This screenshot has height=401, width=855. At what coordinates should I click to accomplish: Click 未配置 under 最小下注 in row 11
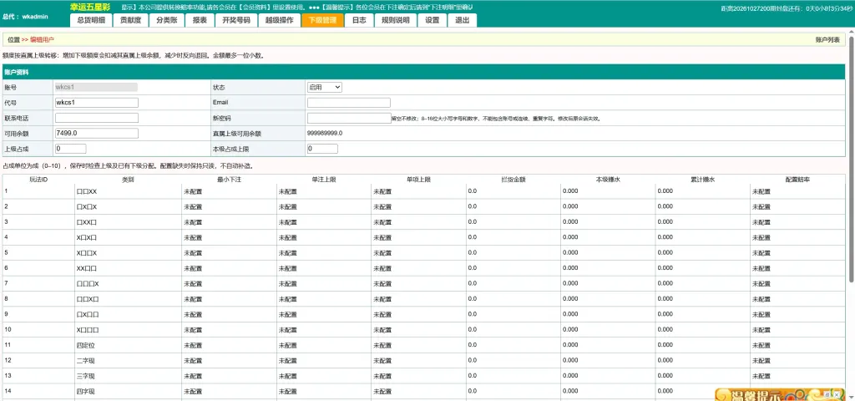pyautogui.click(x=193, y=345)
